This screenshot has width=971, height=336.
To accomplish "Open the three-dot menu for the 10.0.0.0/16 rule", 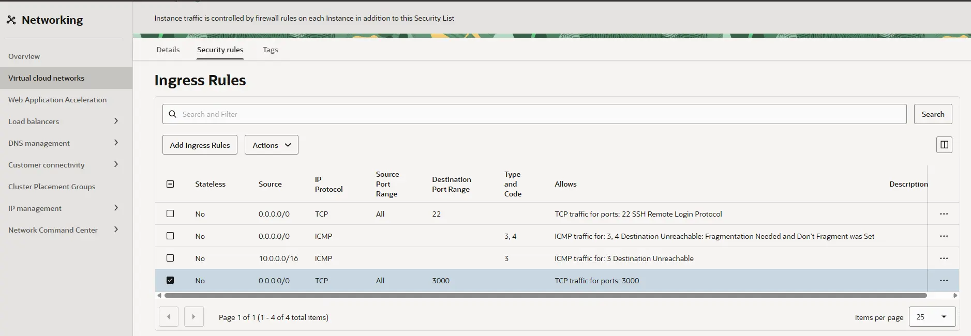I will [x=944, y=258].
